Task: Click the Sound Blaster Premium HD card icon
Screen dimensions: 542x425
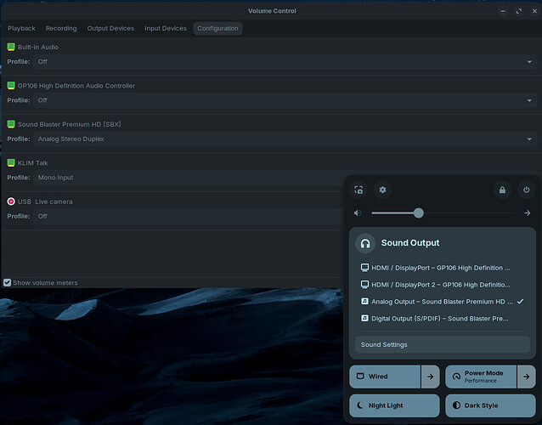Action: coord(11,124)
